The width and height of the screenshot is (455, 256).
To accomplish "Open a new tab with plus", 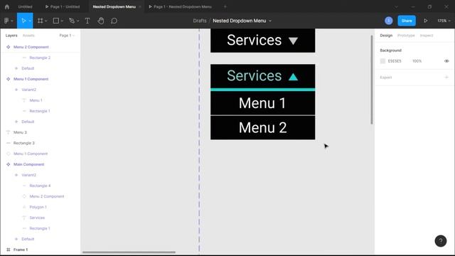I will pyautogui.click(x=225, y=6).
